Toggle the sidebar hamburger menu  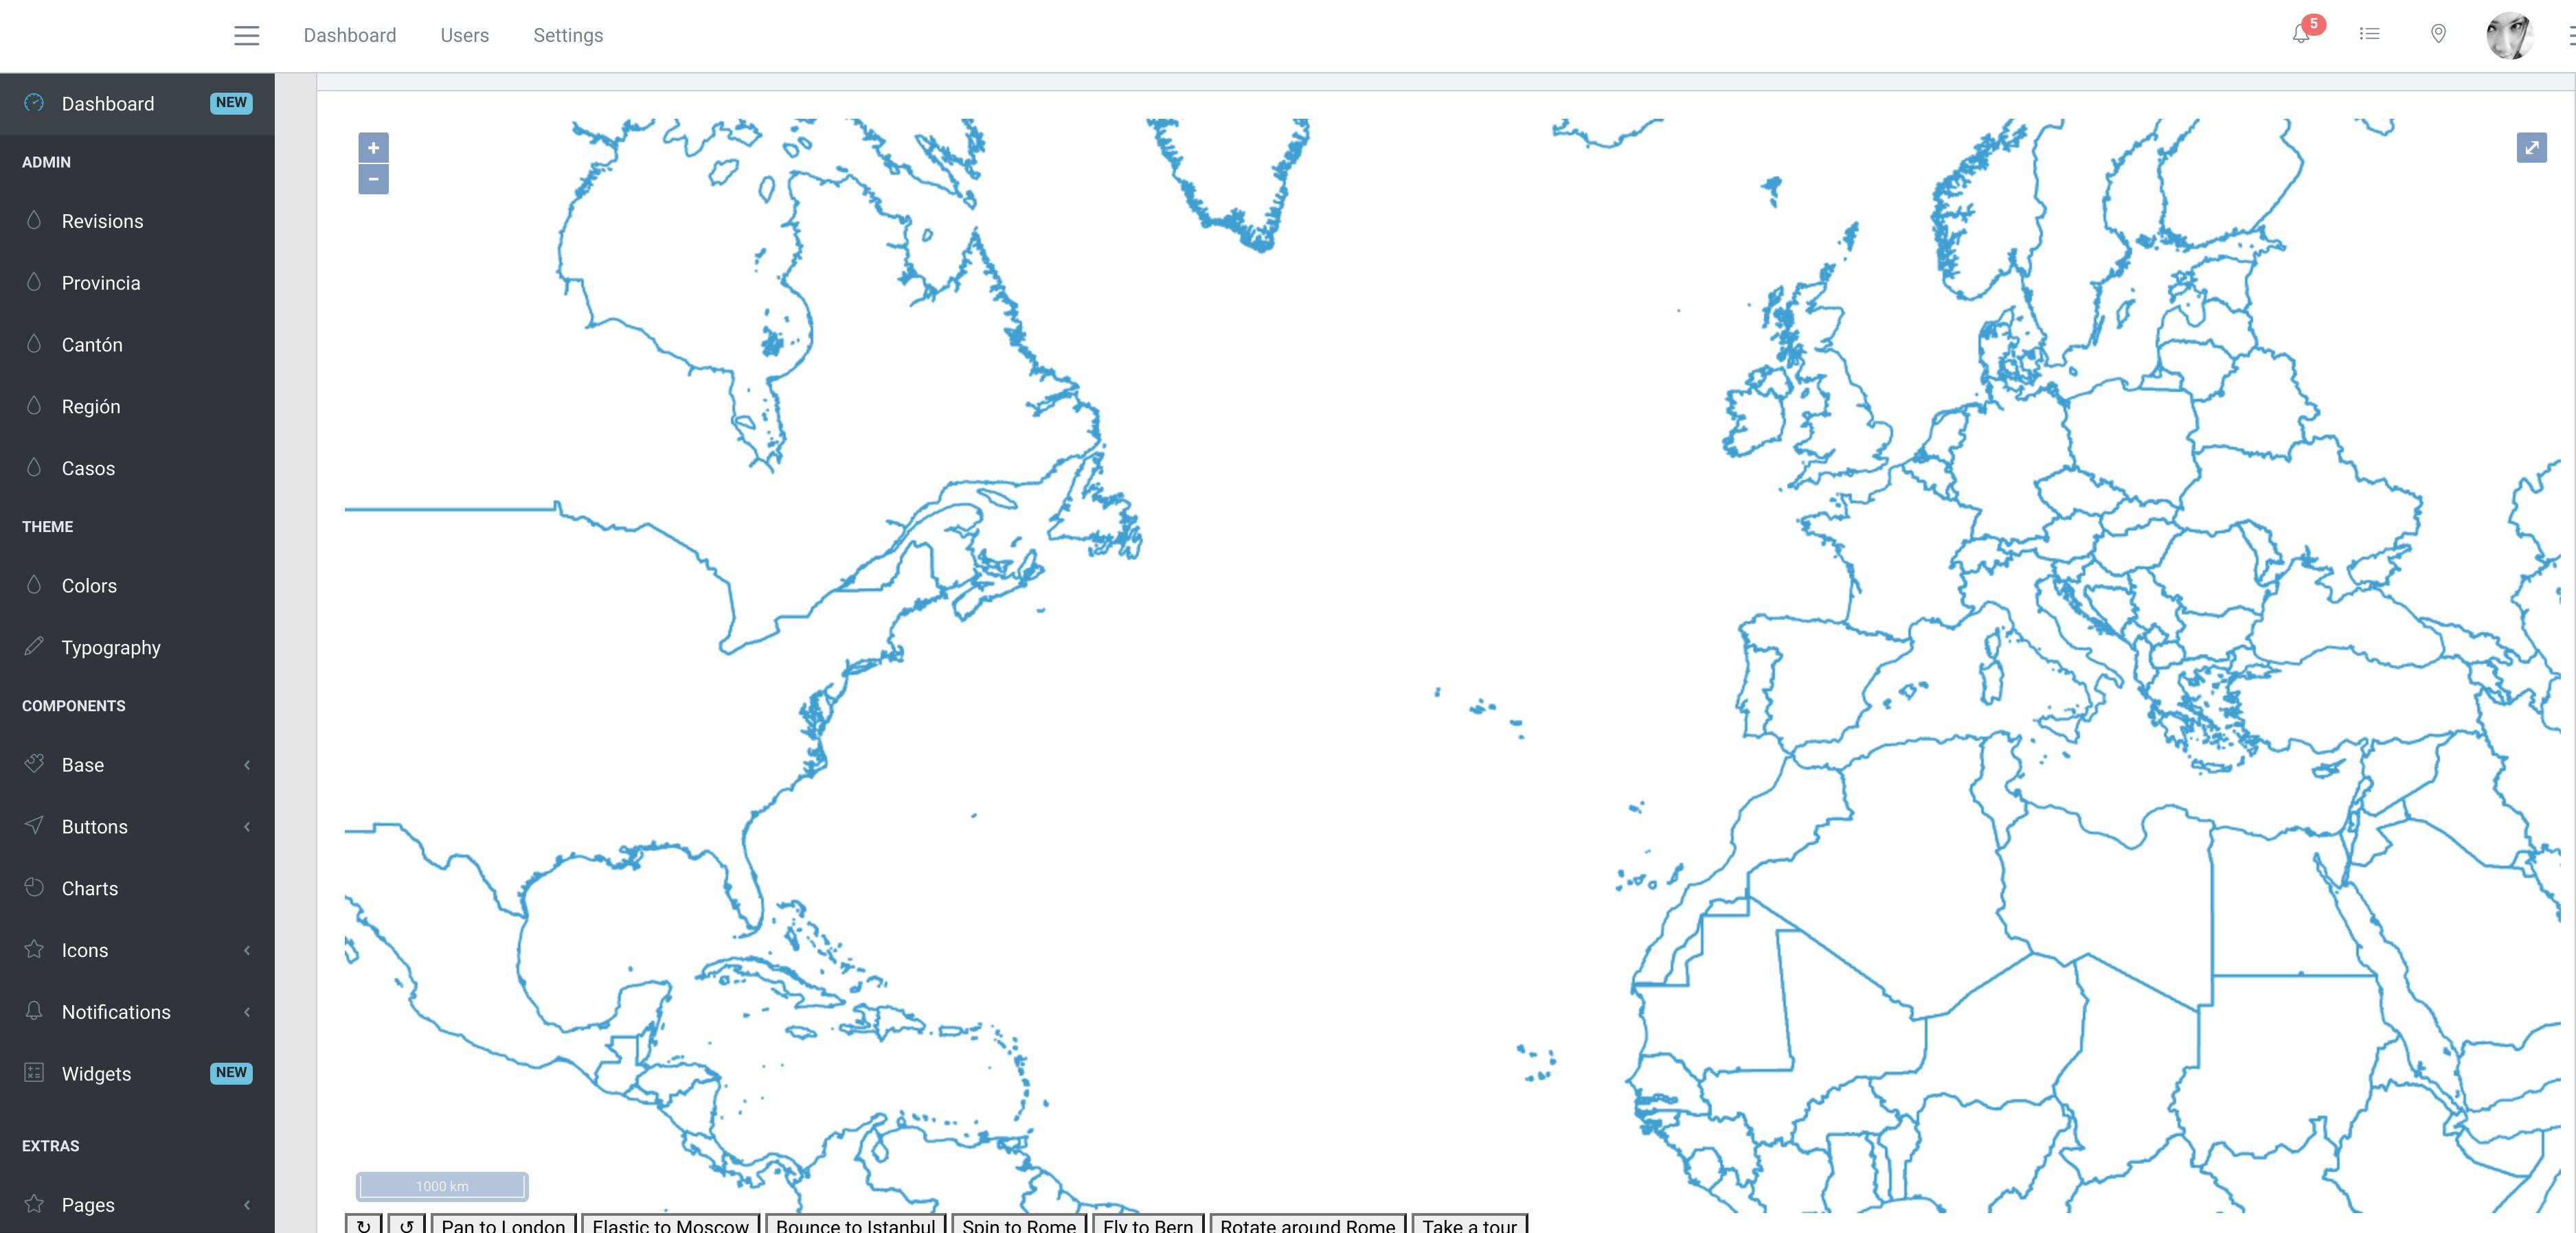coord(246,36)
